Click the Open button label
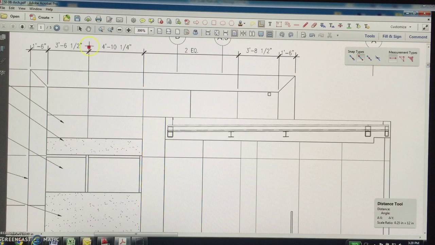The height and width of the screenshot is (245, 435). click(x=15, y=16)
